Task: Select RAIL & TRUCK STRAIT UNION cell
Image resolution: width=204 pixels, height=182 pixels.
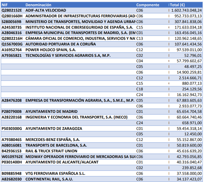Action: (51, 151)
